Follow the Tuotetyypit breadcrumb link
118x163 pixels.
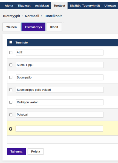(11, 16)
